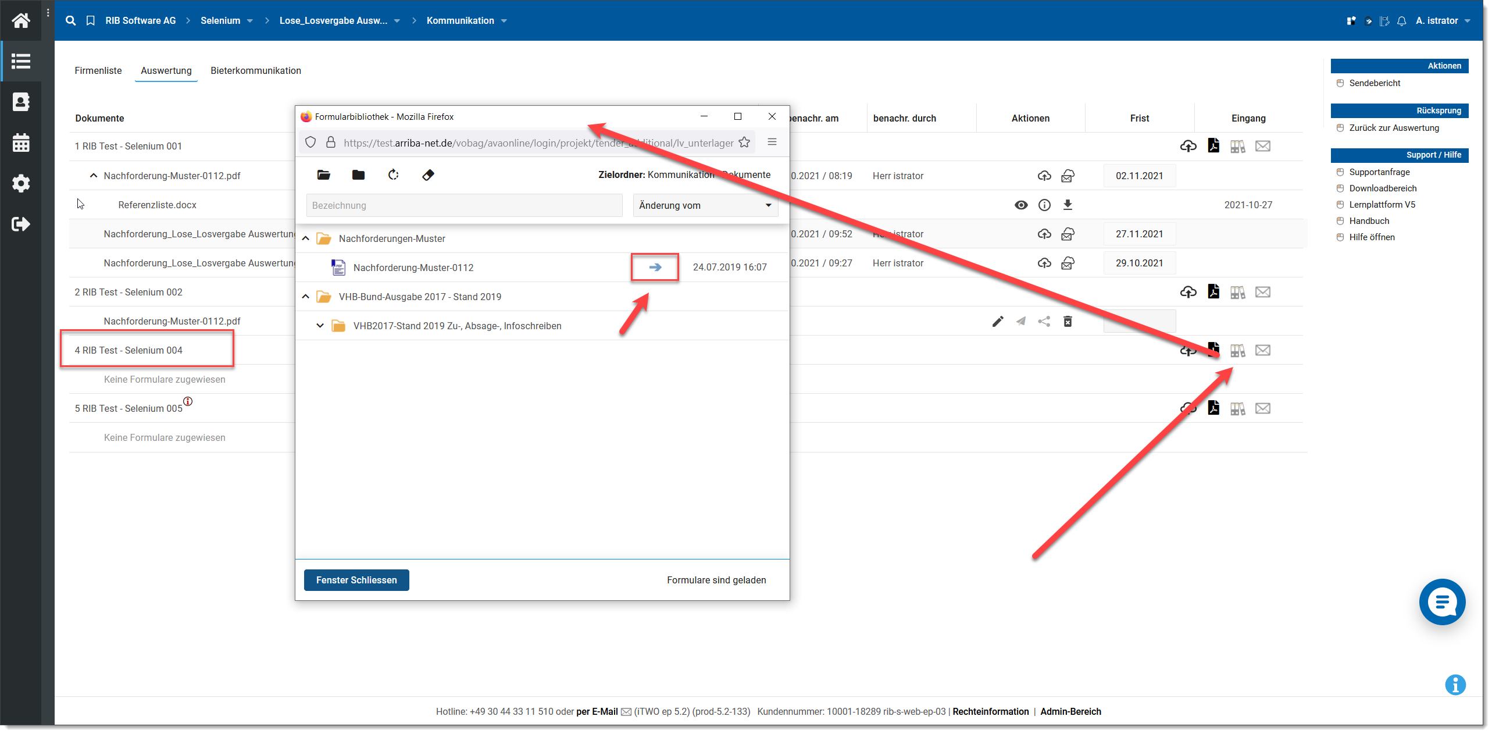Open the Änderung vom dropdown
Image resolution: width=1492 pixels, height=734 pixels.
coord(705,205)
